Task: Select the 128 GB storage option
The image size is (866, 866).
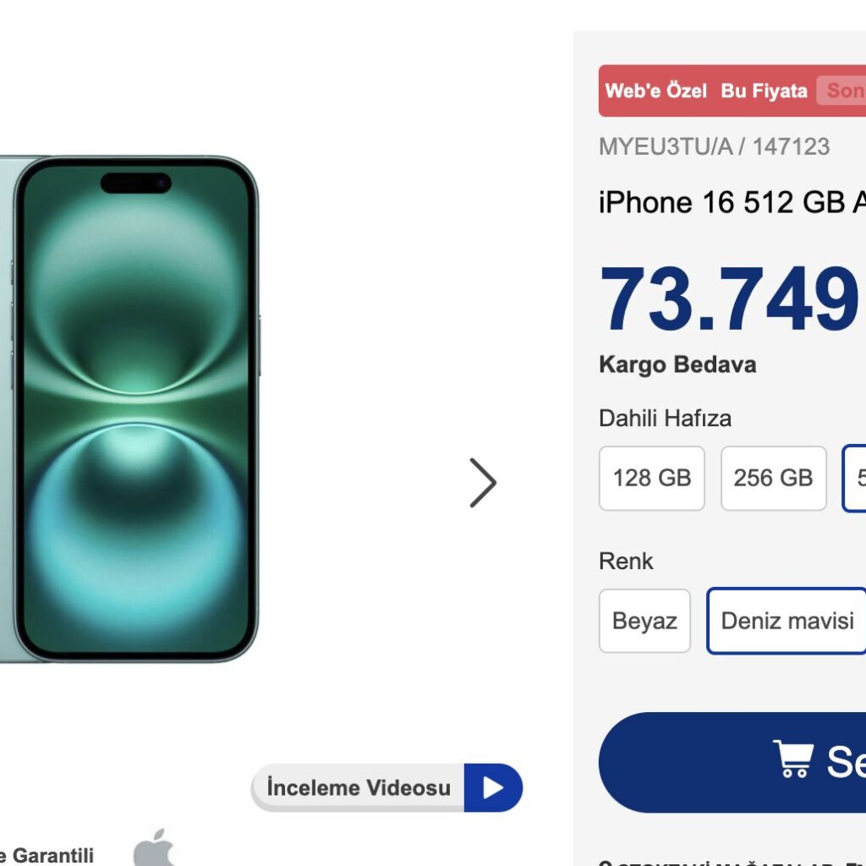Action: [651, 479]
